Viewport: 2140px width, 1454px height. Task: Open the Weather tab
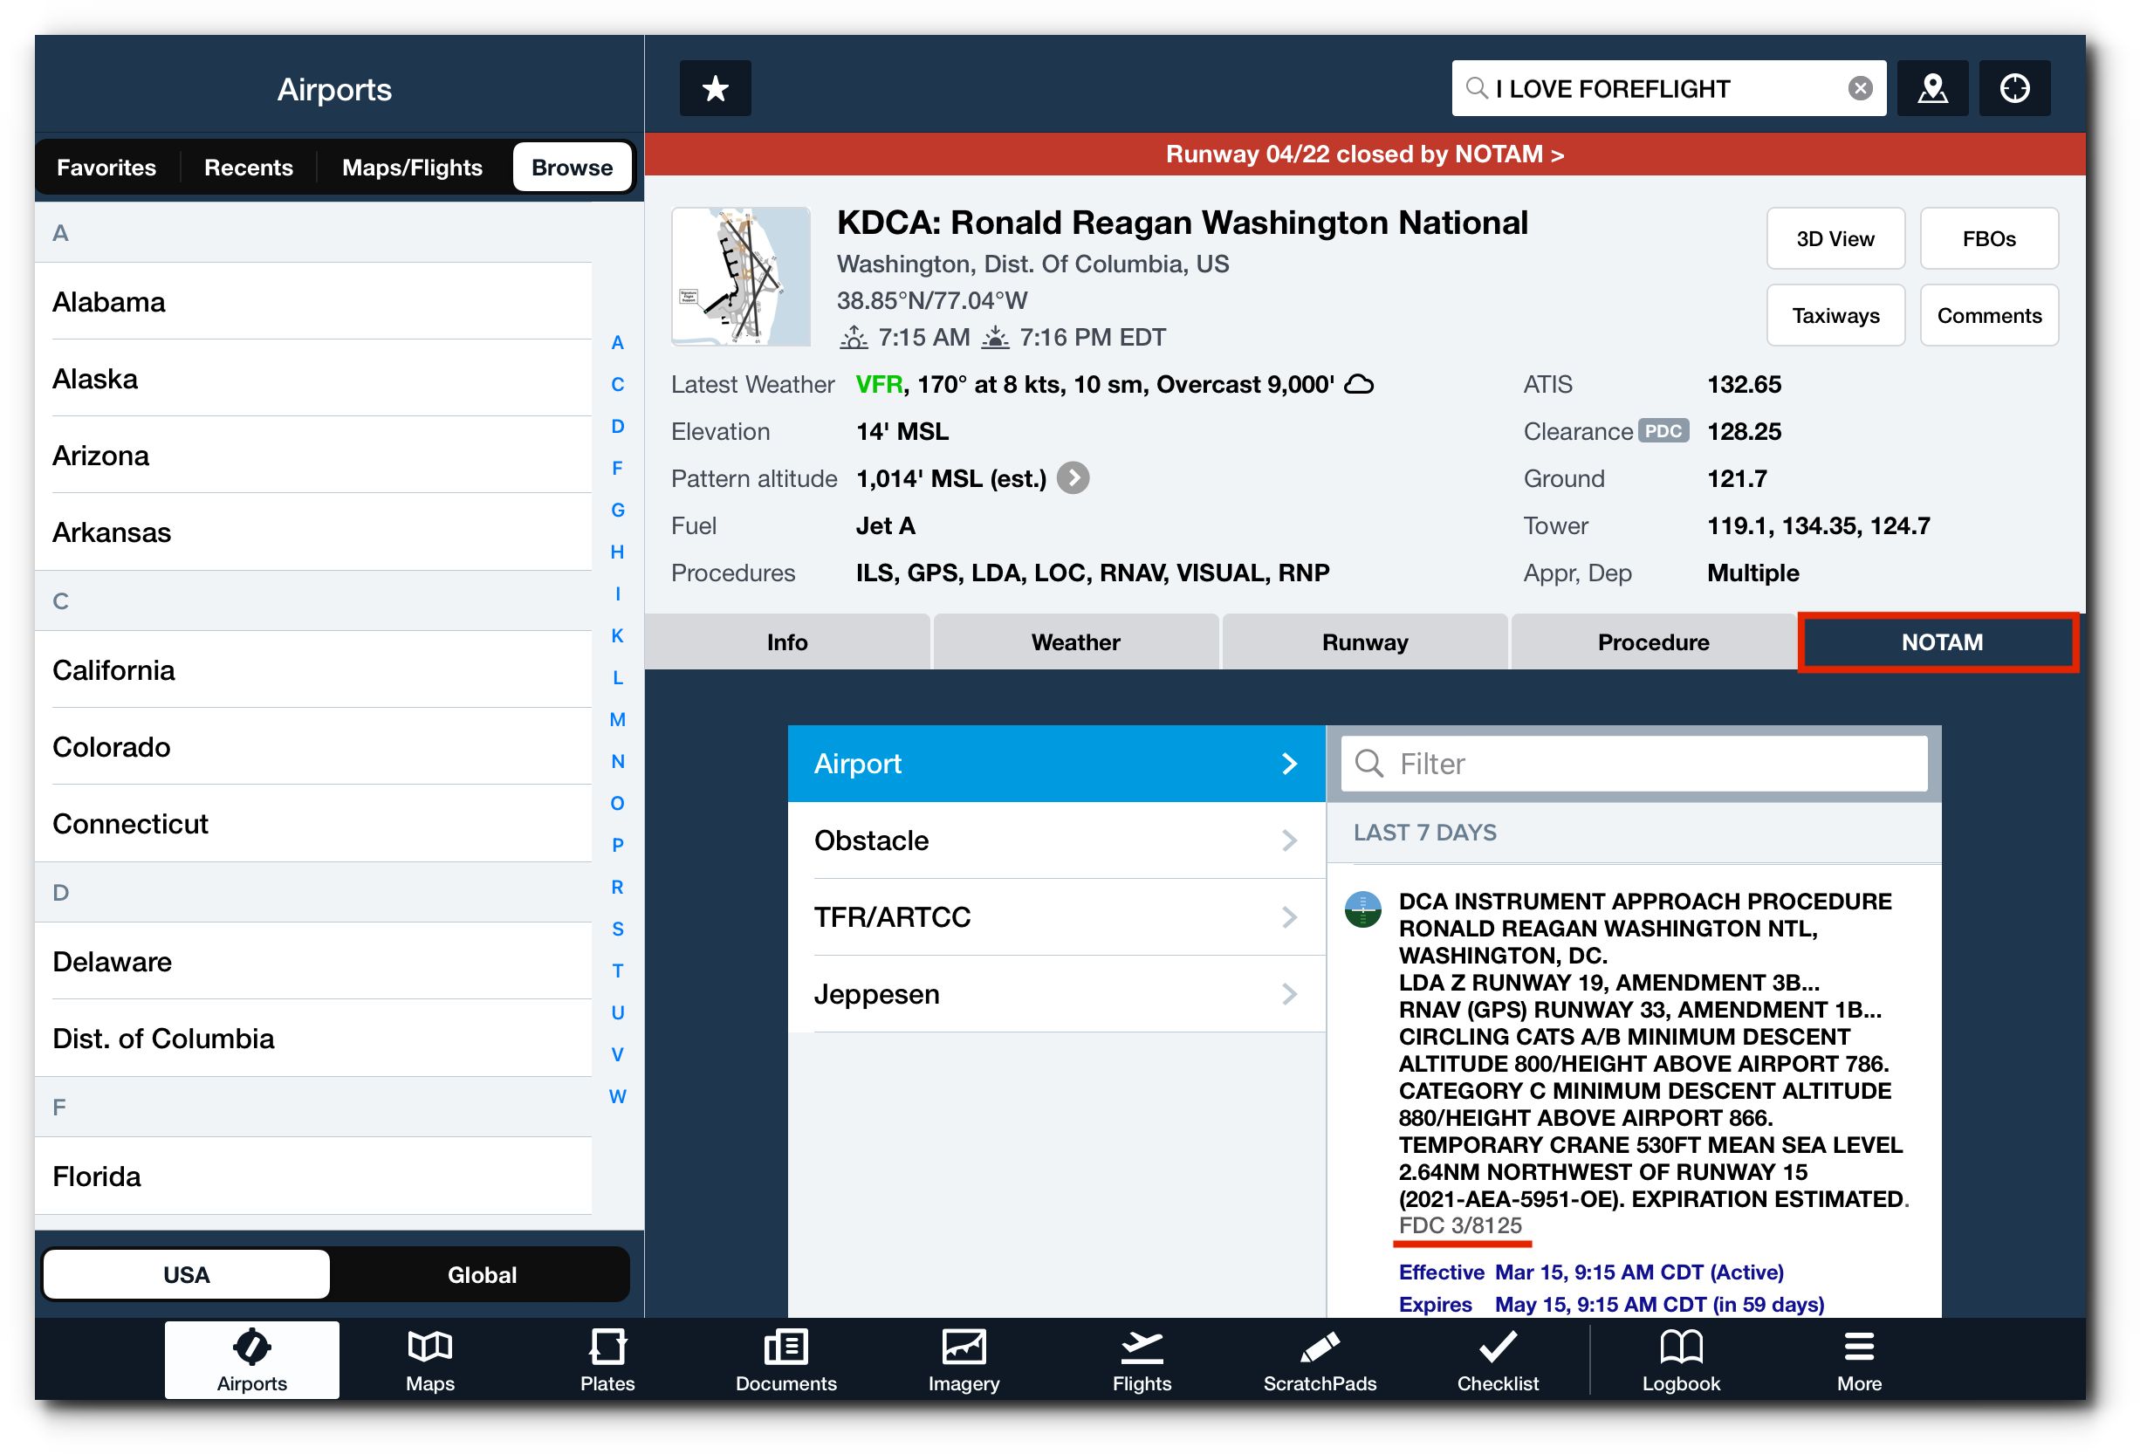[x=1075, y=641]
